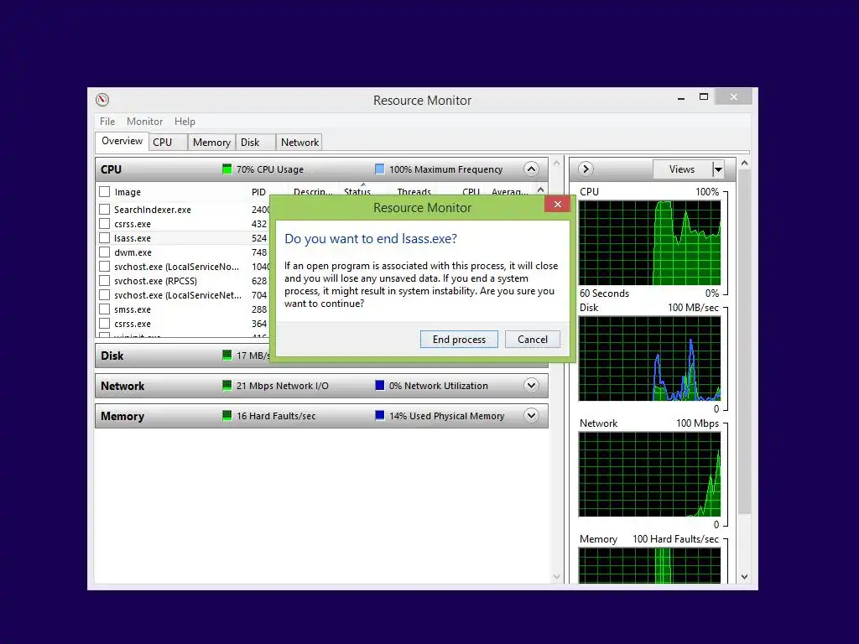Sort by the Image column header
The height and width of the screenshot is (644, 859).
pos(128,192)
